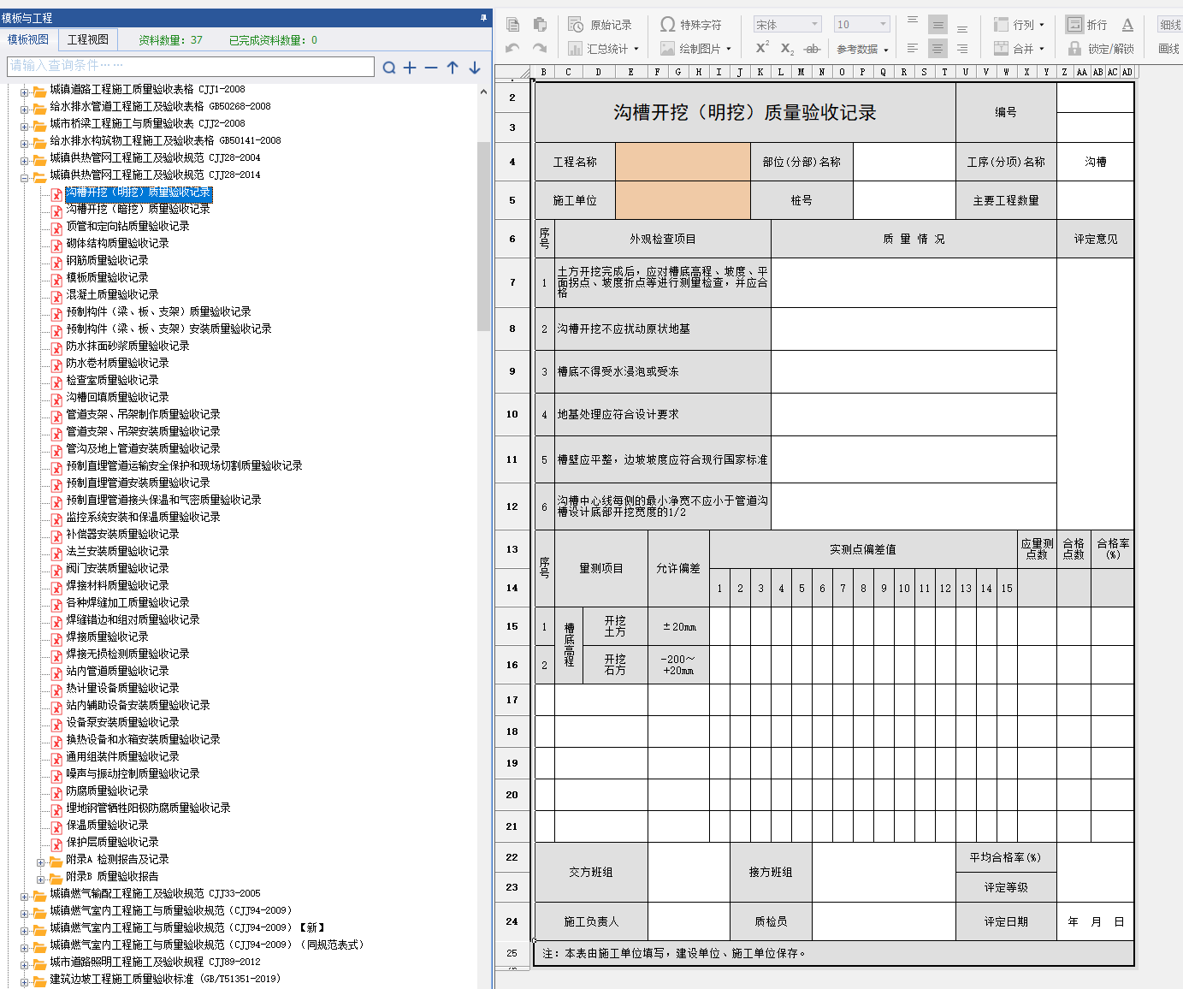Open 合并 merge dropdown
The height and width of the screenshot is (989, 1183).
[x=1019, y=49]
